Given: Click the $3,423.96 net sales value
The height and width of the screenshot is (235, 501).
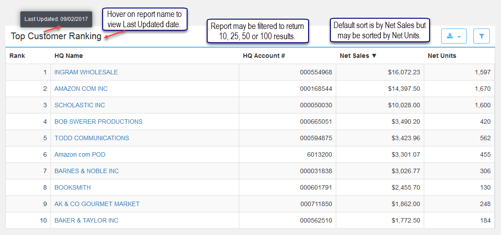Looking at the screenshot, I should (x=406, y=138).
